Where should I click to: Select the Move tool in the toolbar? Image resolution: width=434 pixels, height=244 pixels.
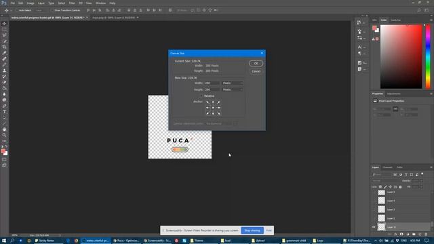pos(4,24)
